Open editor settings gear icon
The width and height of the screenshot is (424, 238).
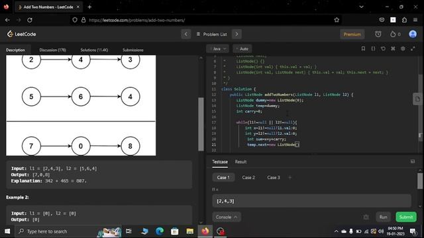click(x=403, y=48)
